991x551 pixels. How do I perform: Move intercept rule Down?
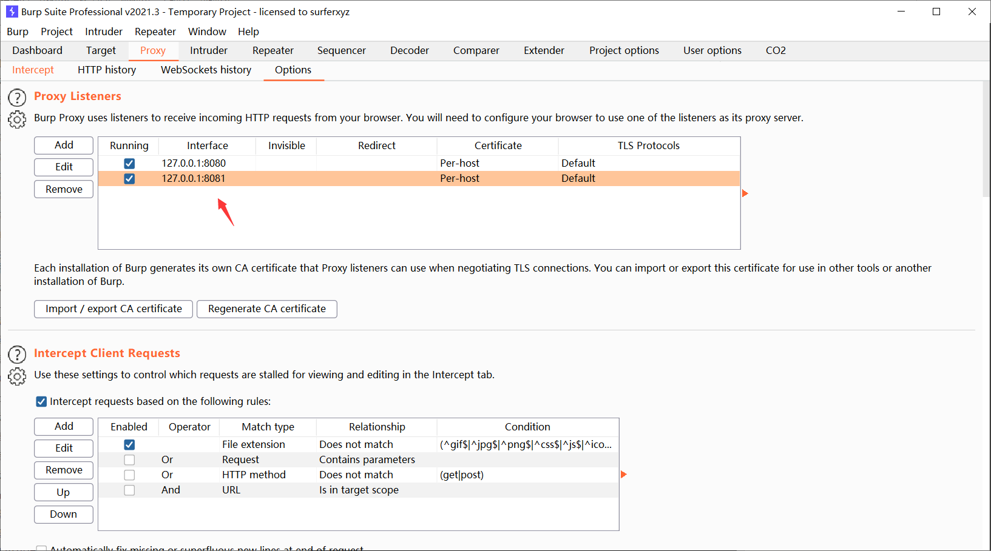(64, 514)
